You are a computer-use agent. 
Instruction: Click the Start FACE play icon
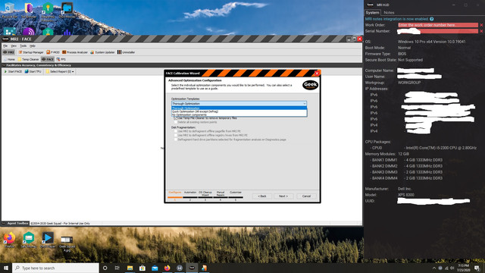click(5, 71)
